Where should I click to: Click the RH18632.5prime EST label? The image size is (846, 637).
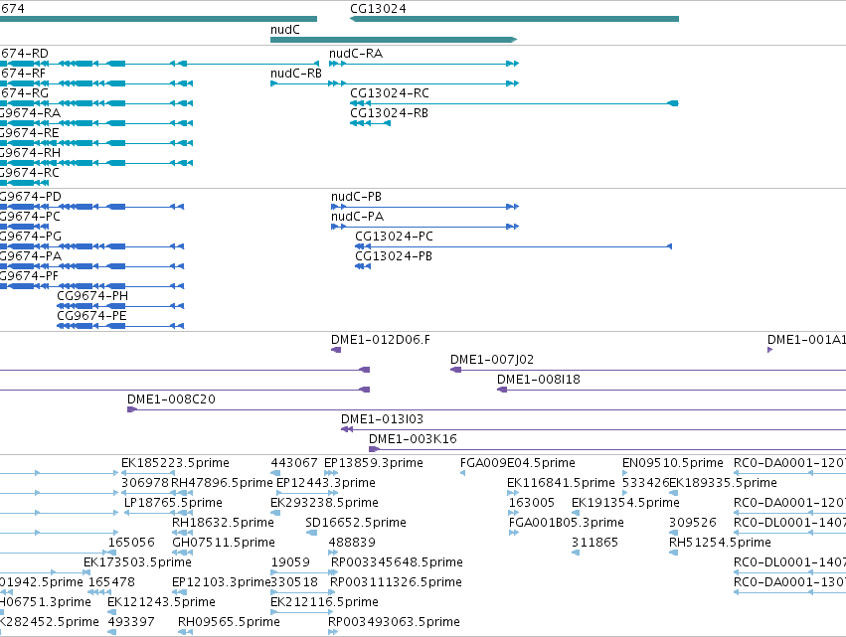(x=223, y=523)
